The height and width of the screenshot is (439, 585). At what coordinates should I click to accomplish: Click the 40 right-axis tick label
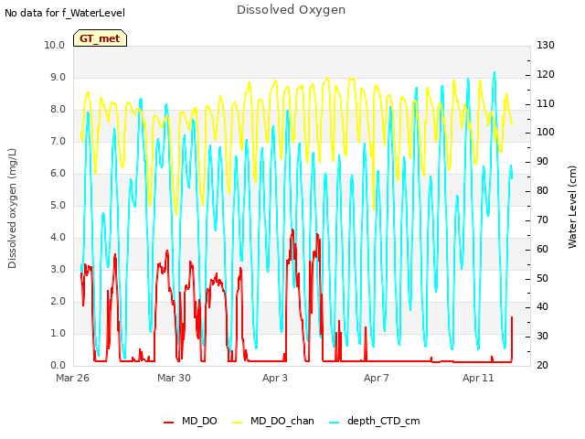pos(542,307)
